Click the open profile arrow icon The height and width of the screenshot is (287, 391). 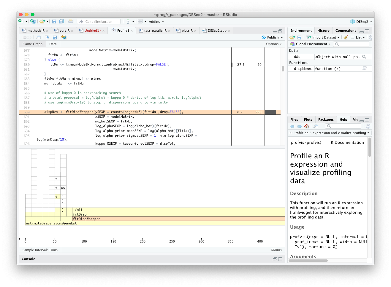click(48, 37)
